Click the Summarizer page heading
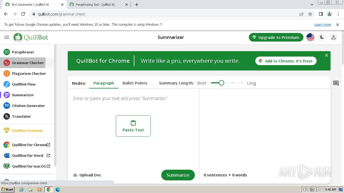This screenshot has width=344, height=193. coord(171,37)
